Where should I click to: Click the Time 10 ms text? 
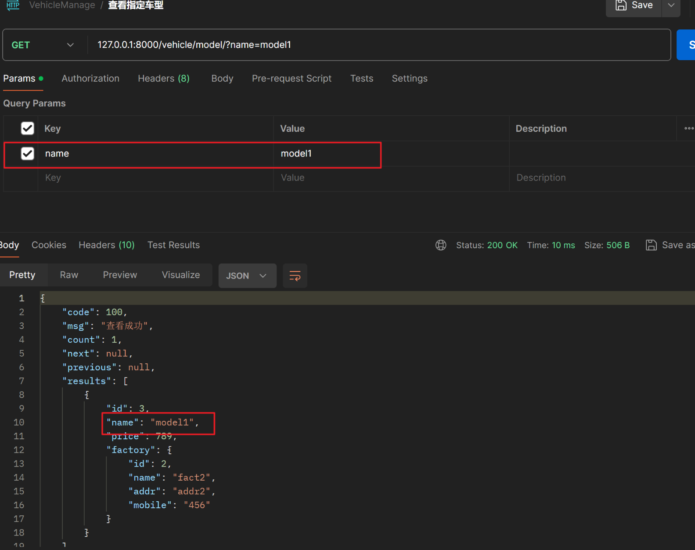(x=551, y=245)
